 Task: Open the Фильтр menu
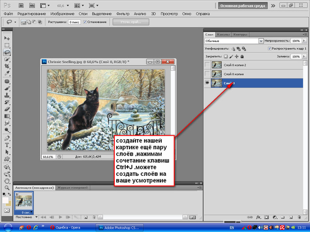(123, 14)
